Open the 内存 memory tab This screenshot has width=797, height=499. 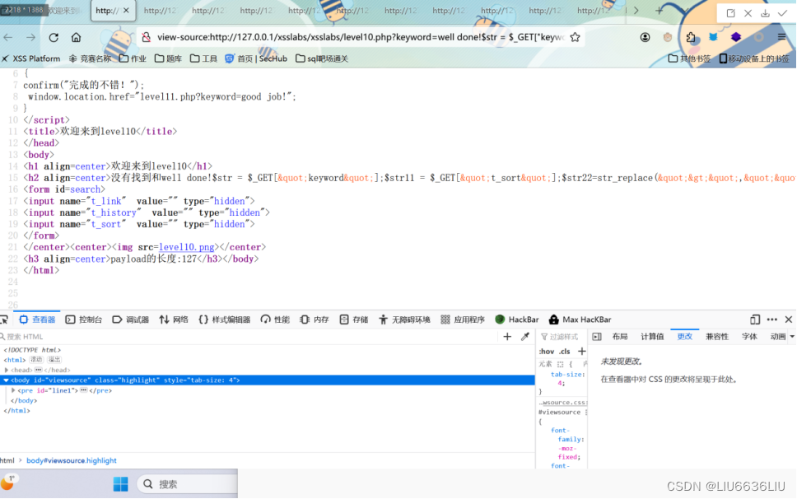tap(315, 319)
